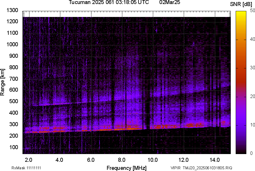Viewport: 255px width, 171px height.
Task: Click the Tucuman timestamp plot title
Action: (x=109, y=3)
